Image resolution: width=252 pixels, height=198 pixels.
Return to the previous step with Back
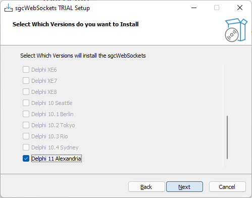click(x=146, y=187)
